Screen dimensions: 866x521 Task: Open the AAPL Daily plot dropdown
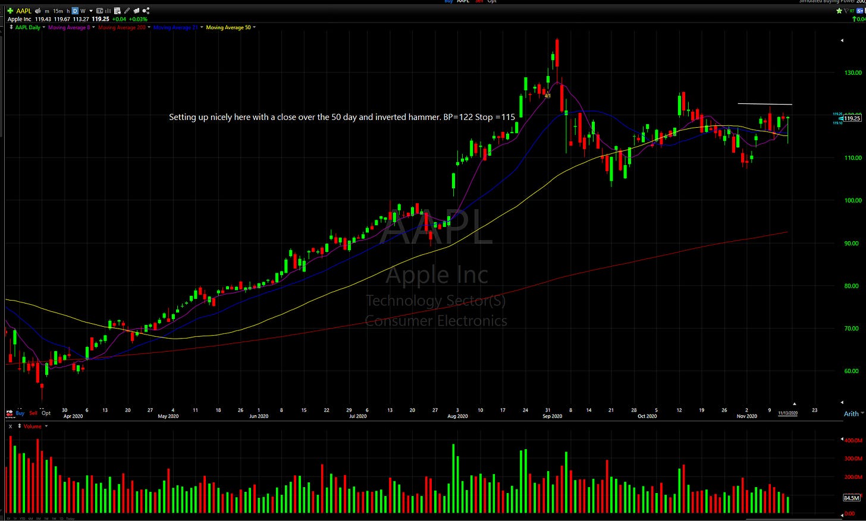click(43, 27)
